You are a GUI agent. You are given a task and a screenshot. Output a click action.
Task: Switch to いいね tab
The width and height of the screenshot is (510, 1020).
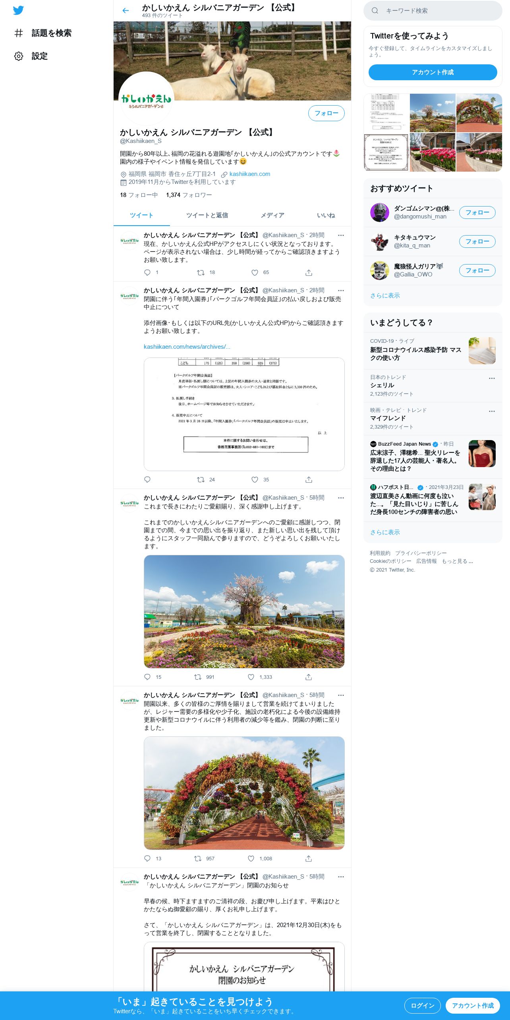coord(326,215)
